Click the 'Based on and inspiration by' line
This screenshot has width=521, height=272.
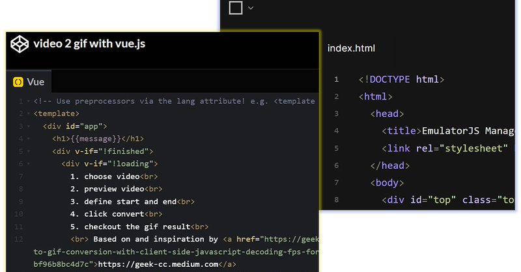[x=194, y=239]
